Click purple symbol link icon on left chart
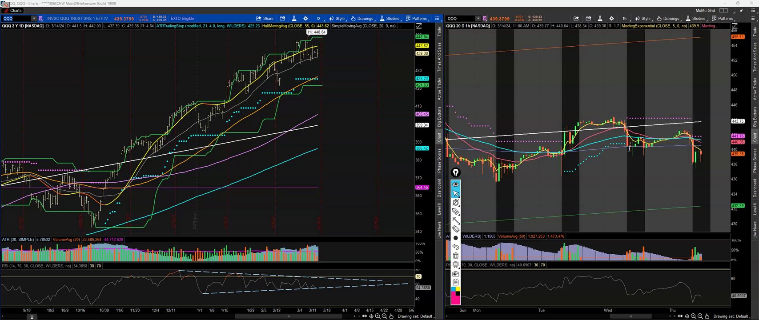The image size is (759, 320). click(40, 19)
